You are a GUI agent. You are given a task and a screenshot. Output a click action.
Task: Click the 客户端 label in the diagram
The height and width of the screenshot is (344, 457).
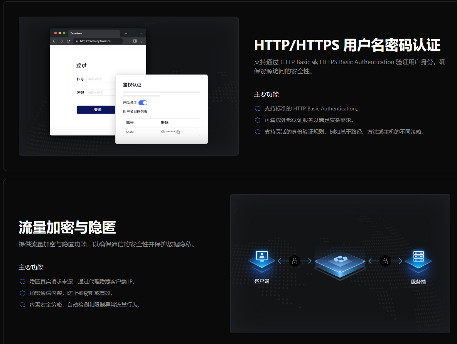pyautogui.click(x=262, y=281)
